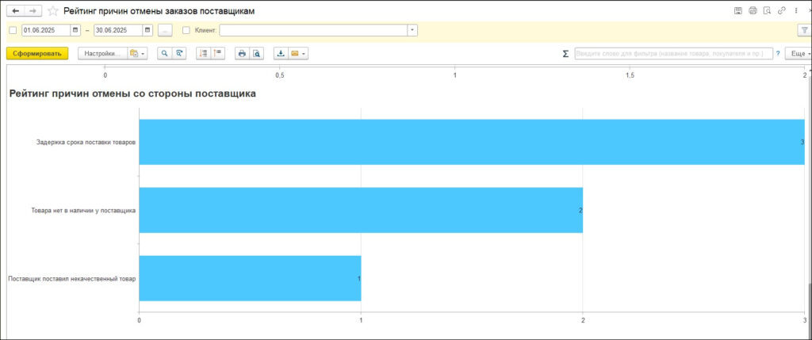Click the Товара нет в наличии у поставщика bar
The height and width of the screenshot is (340, 812).
361,210
